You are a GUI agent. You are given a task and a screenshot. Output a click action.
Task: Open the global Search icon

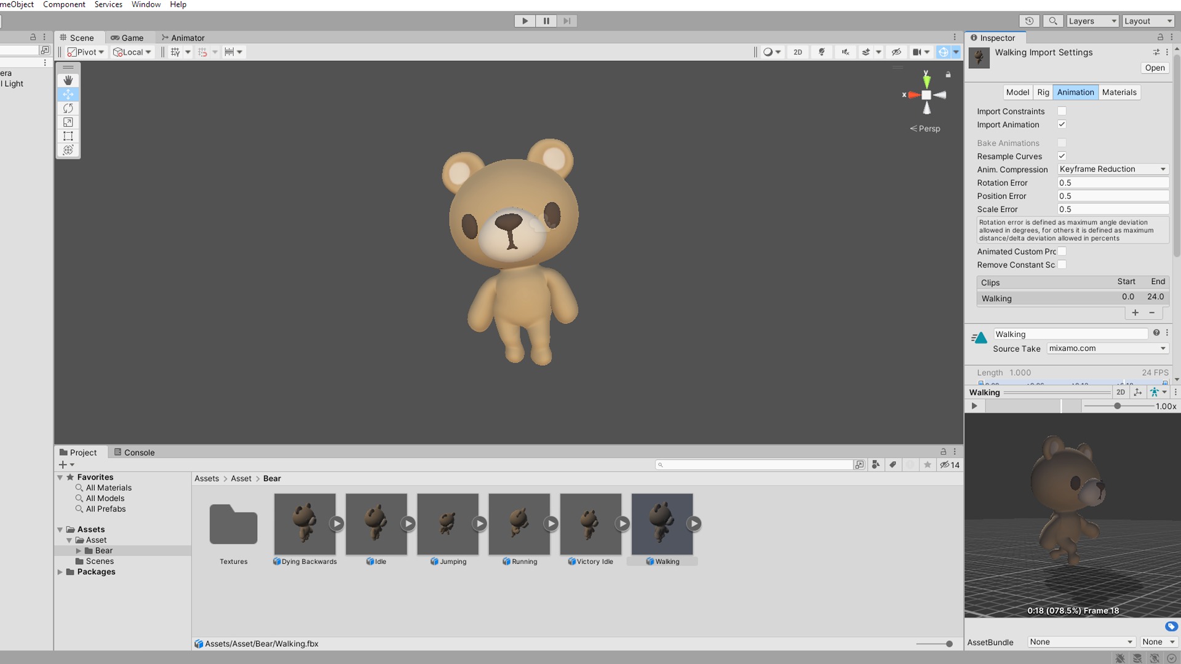(1053, 21)
